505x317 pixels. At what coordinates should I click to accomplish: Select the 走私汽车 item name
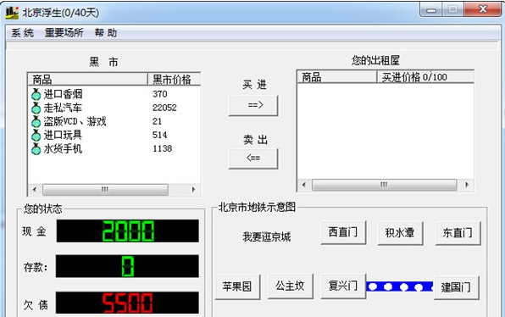pos(63,108)
